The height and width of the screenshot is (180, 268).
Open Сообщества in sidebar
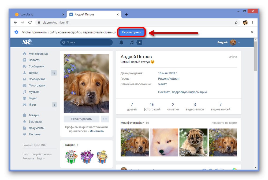point(37,79)
